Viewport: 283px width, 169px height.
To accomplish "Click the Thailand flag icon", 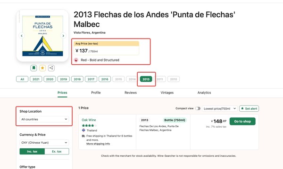I will pyautogui.click(x=83, y=130).
